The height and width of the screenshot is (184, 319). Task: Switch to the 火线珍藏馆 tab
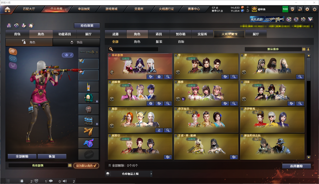pyautogui.click(x=229, y=34)
